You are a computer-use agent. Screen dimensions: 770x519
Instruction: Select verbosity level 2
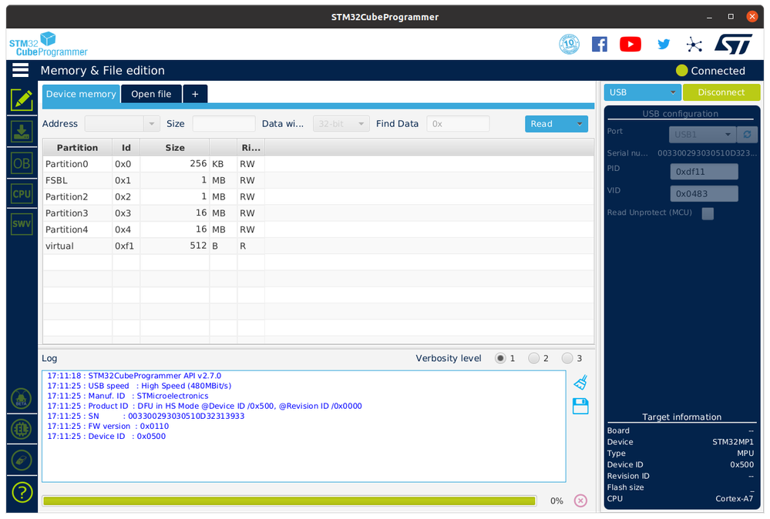click(x=534, y=358)
